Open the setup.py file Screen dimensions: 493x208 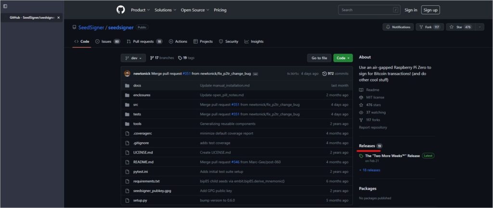click(140, 200)
